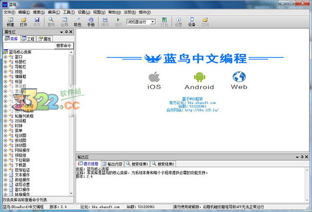Click the QQ群: 531226961 status bar text
This screenshot has width=312, height=212.
tap(141, 207)
